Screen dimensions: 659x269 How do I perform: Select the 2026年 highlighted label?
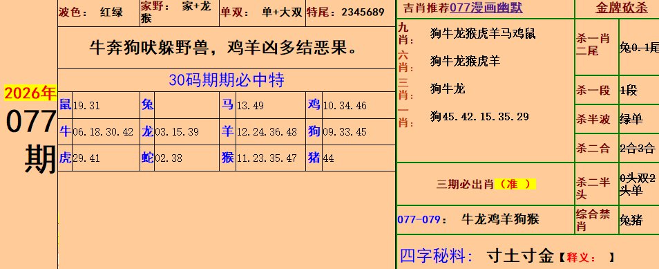pyautogui.click(x=30, y=93)
